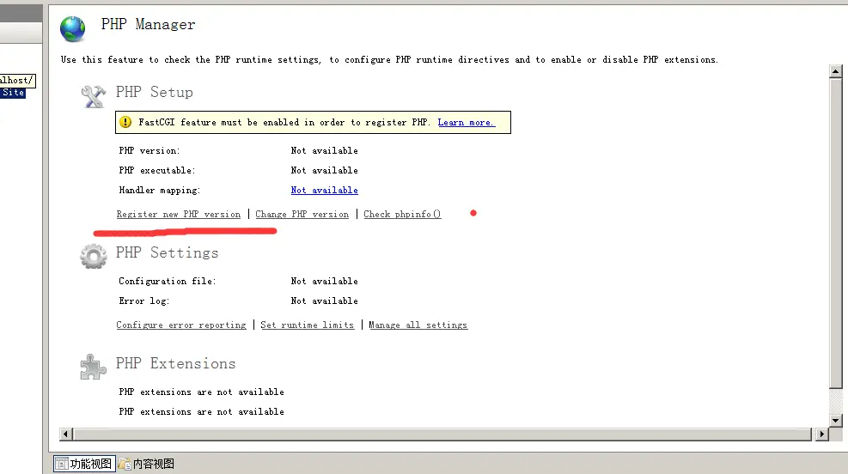Select the Site tree item
Image resolution: width=848 pixels, height=474 pixels.
coord(13,93)
